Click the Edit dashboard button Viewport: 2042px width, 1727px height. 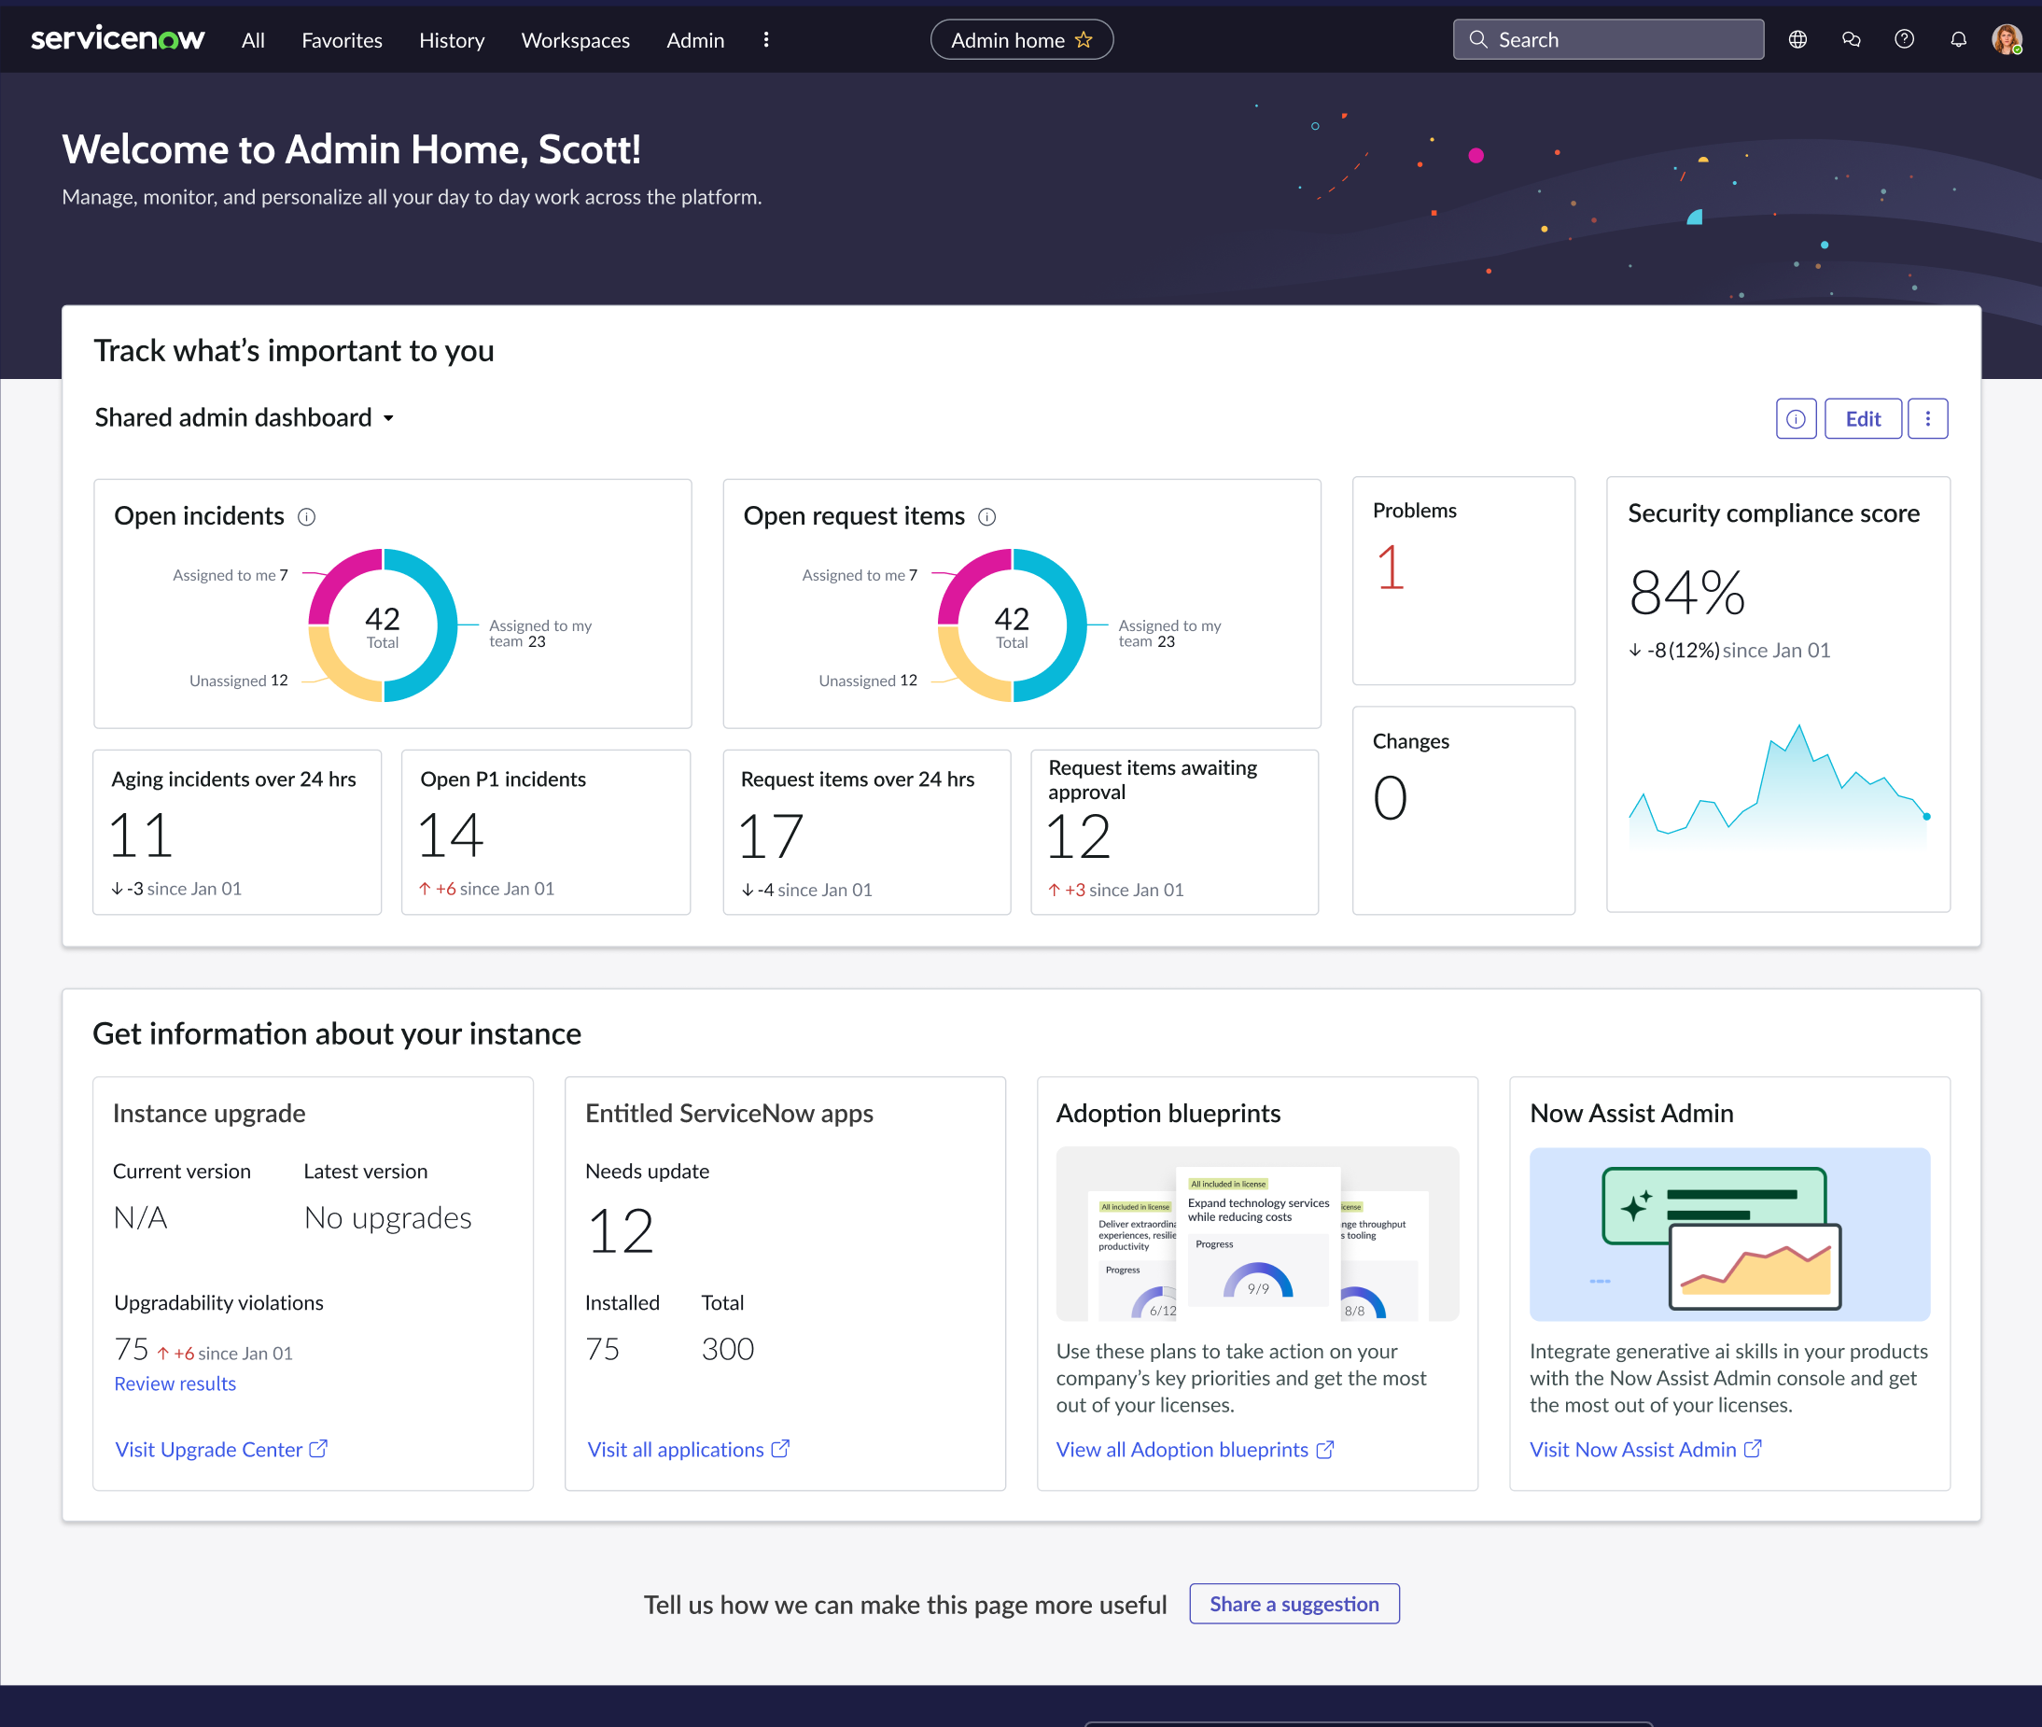point(1863,419)
